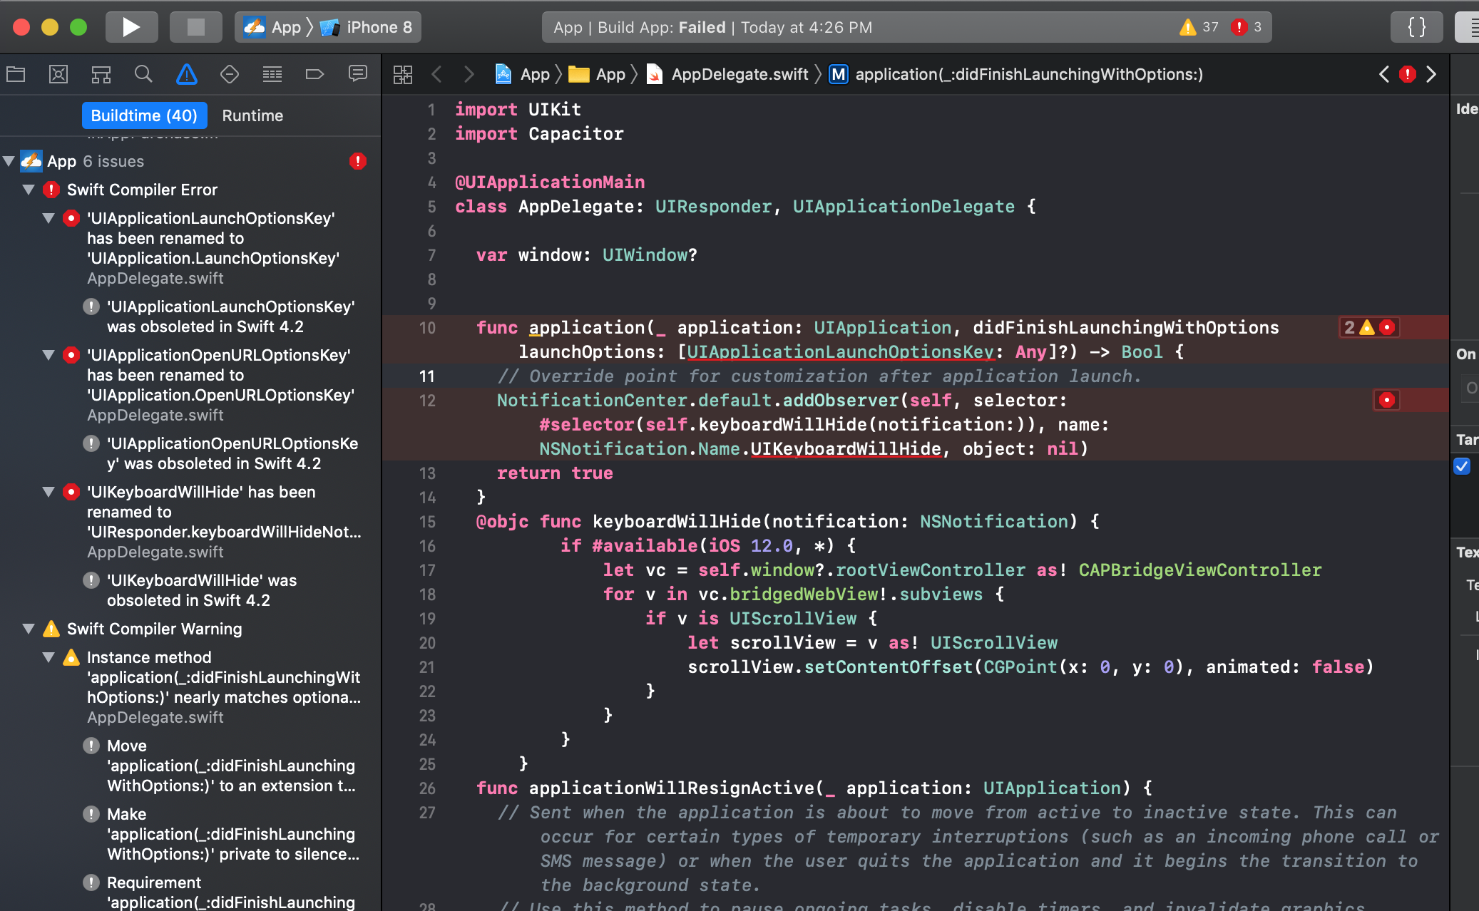The image size is (1479, 911).
Task: Click AppDelegate.swift in the jump bar
Action: pos(727,74)
